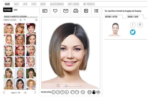Share on Twitter
The height and width of the screenshot is (97, 150).
(133, 32)
